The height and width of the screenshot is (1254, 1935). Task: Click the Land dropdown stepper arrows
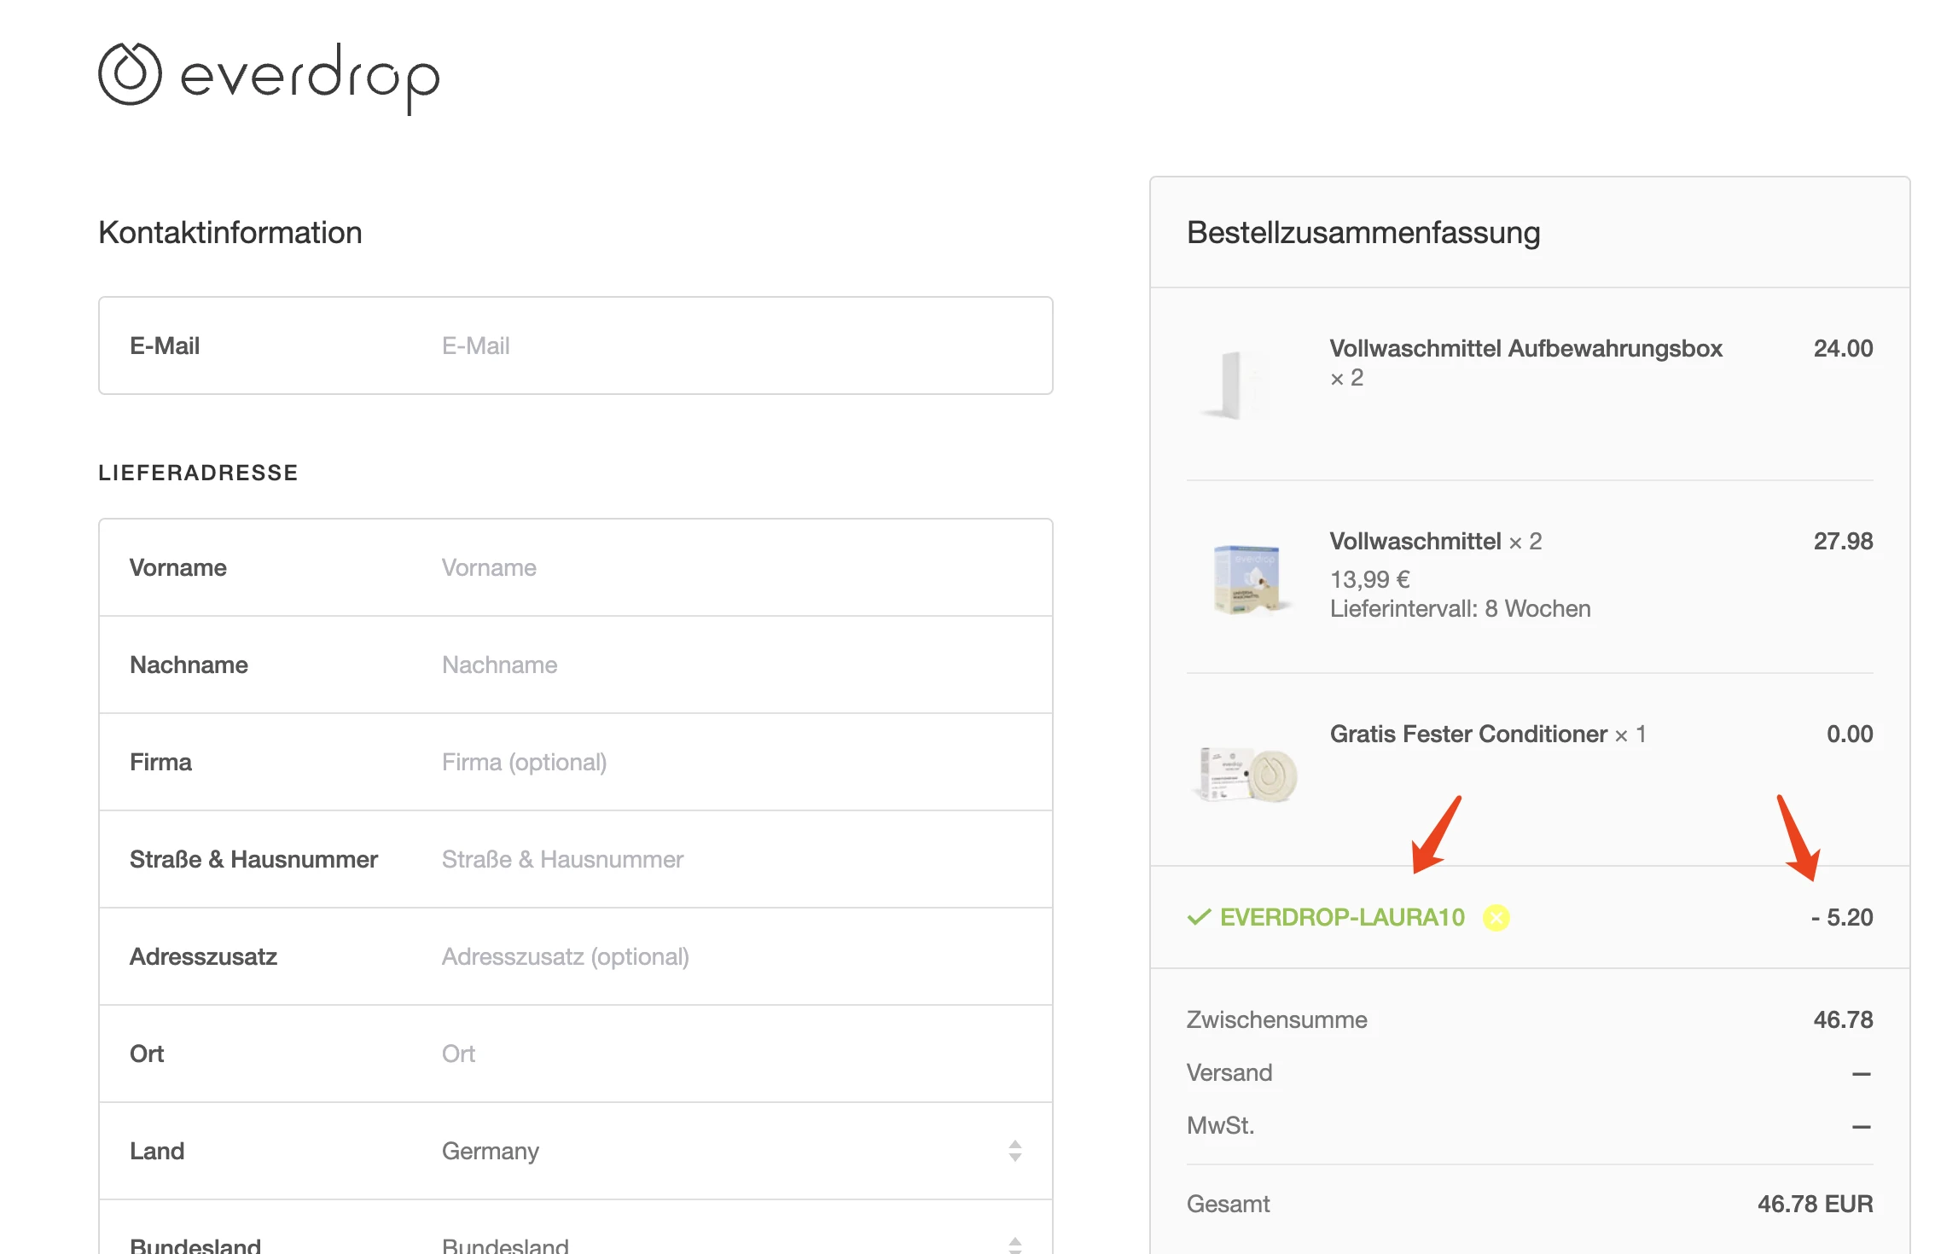click(x=1014, y=1151)
